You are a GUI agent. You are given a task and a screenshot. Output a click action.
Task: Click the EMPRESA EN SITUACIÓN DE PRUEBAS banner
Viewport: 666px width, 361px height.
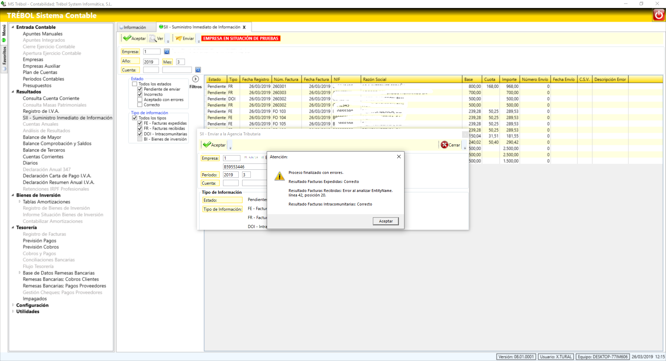[241, 39]
